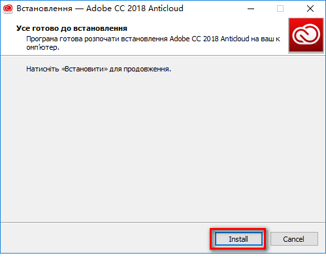Click the large red Creative Cloud logo
Viewport: 326px width, 266px height.
[x=306, y=35]
